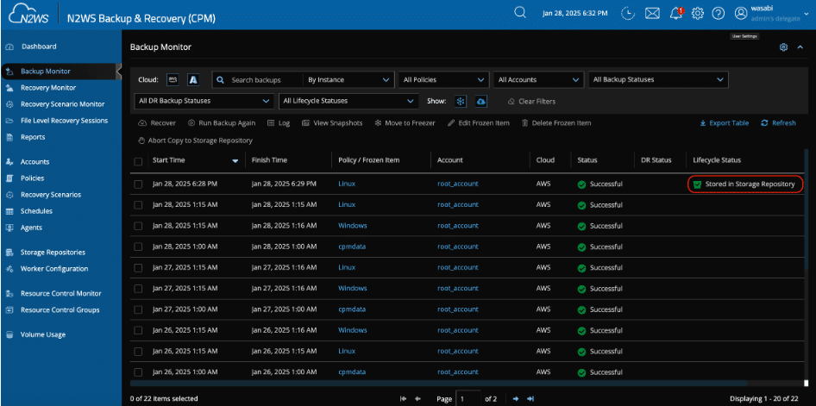Viewport: 816px width, 406px height.
Task: Tick the select-all header checkbox
Action: tap(138, 161)
